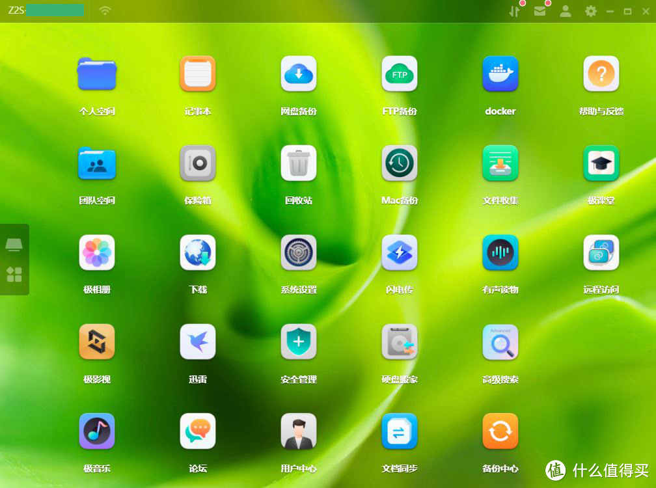
Task: Launch the 硬盘搬家 disk migration app
Action: 399,342
